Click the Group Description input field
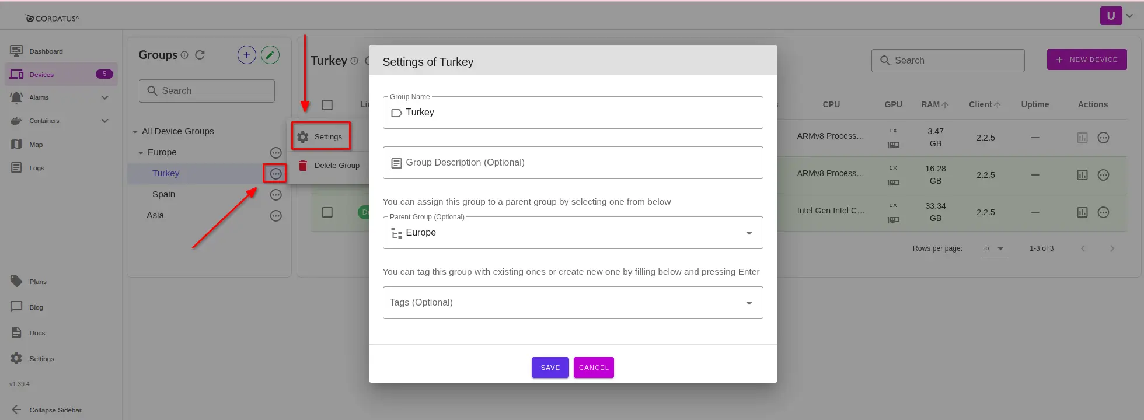 573,163
